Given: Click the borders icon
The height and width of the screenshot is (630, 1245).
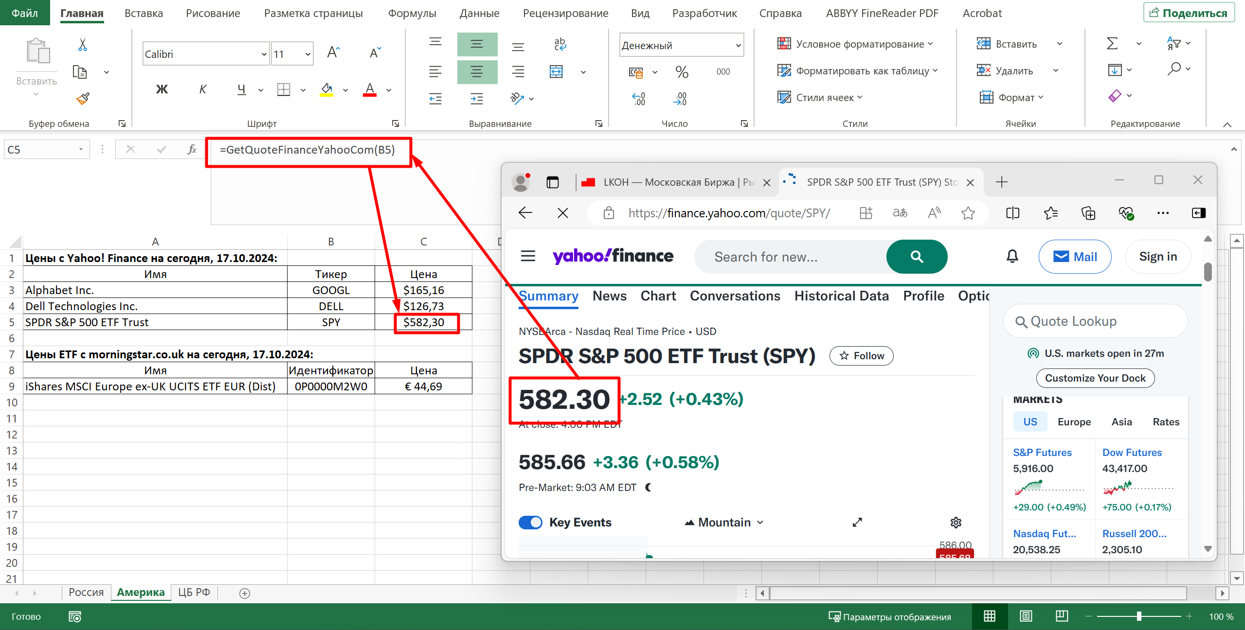Looking at the screenshot, I should tap(284, 89).
